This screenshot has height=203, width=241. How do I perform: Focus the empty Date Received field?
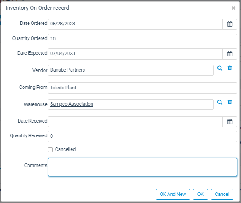pos(135,122)
